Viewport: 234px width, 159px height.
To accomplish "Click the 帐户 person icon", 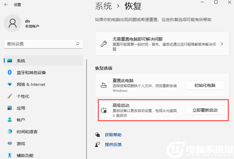I will coord(10,120).
